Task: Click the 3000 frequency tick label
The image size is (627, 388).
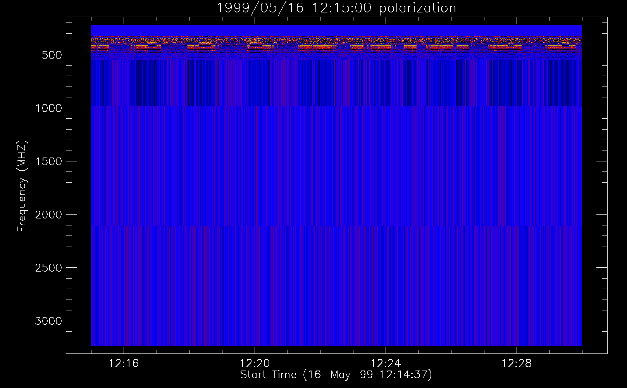Action: [48, 321]
